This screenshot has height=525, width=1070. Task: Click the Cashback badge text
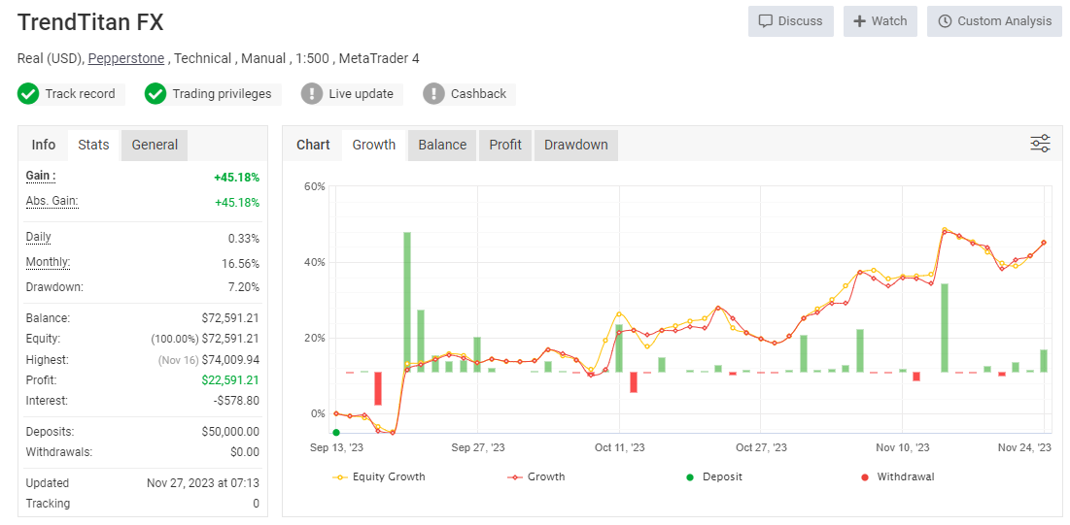(478, 94)
